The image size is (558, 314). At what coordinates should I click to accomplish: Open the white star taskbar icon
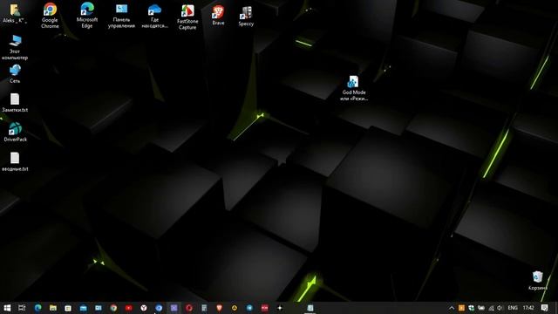pyautogui.click(x=280, y=308)
